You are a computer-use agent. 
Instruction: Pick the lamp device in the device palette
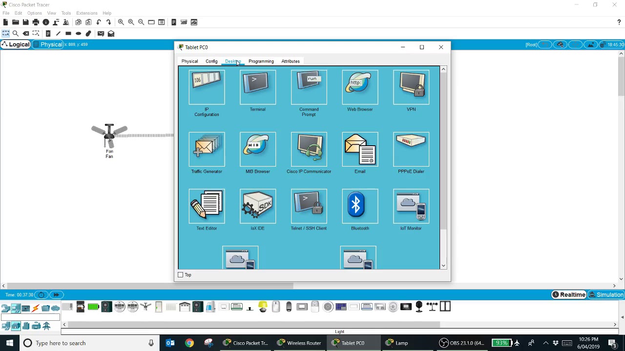tap(263, 307)
